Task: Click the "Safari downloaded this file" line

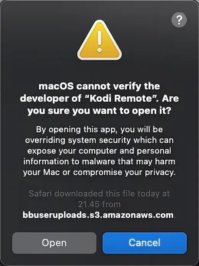Action: pos(99,193)
